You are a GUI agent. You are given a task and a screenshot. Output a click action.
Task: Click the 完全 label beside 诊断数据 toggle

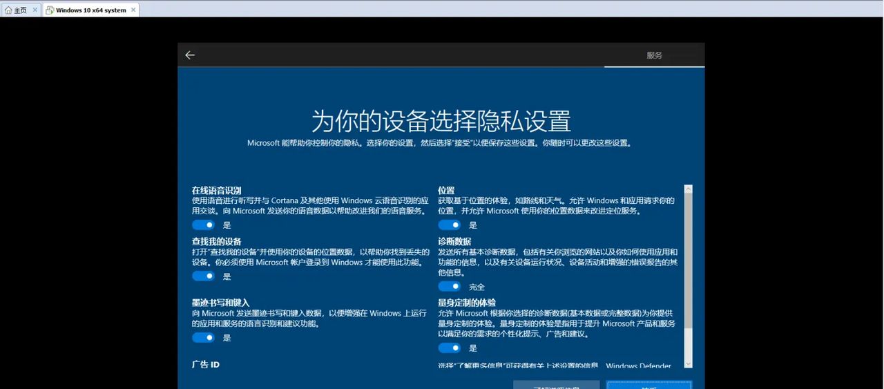(x=477, y=287)
